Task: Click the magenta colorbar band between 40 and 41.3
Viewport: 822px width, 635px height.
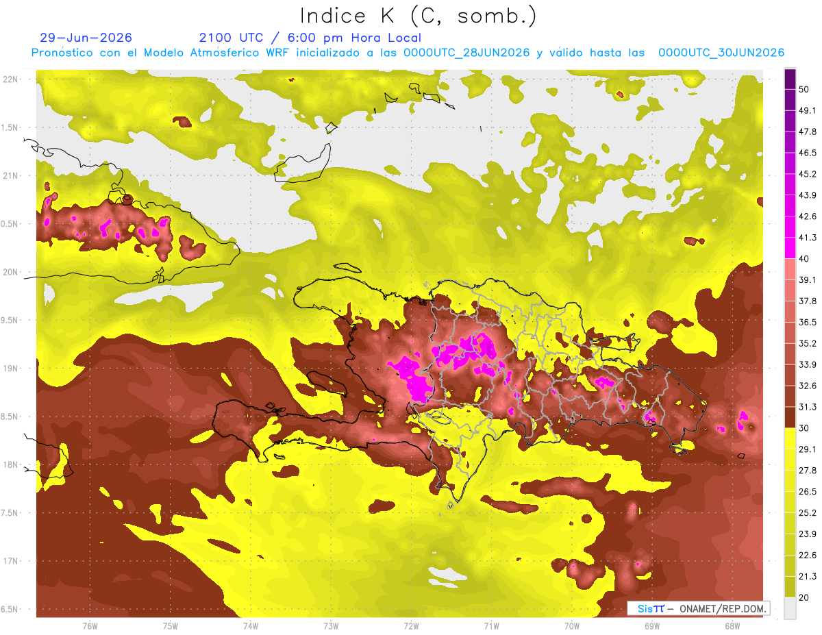Action: pos(790,248)
